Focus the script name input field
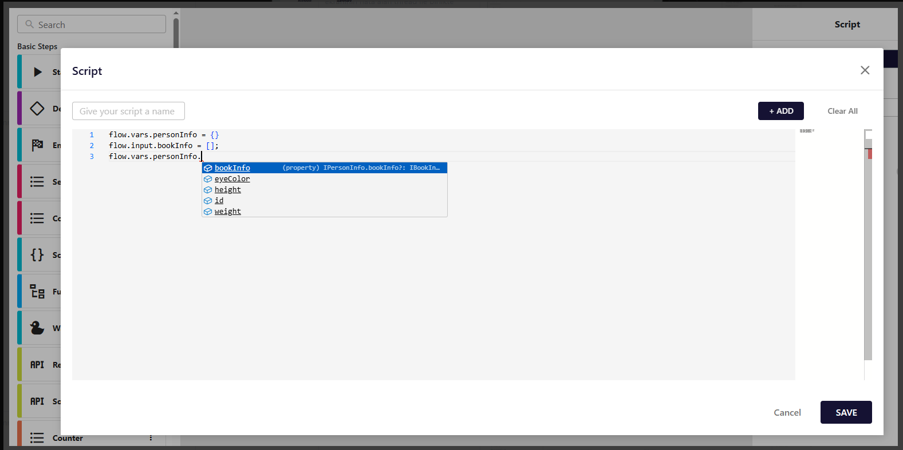This screenshot has height=450, width=903. [128, 111]
